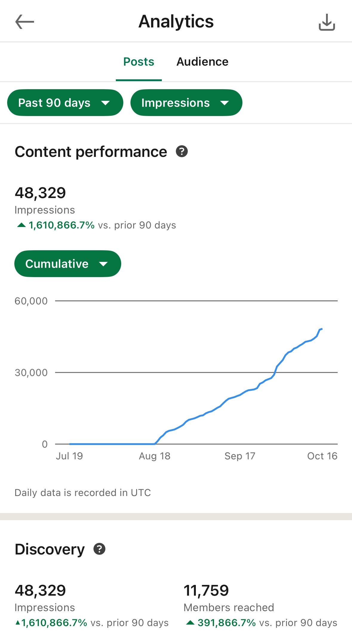Screen dimensions: 352x638
Task: Click the Discovery Impressions increase arrow
Action: click(x=18, y=622)
